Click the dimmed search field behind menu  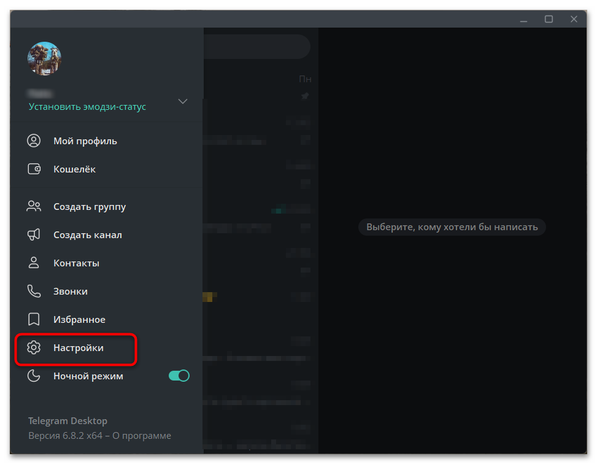coord(256,47)
